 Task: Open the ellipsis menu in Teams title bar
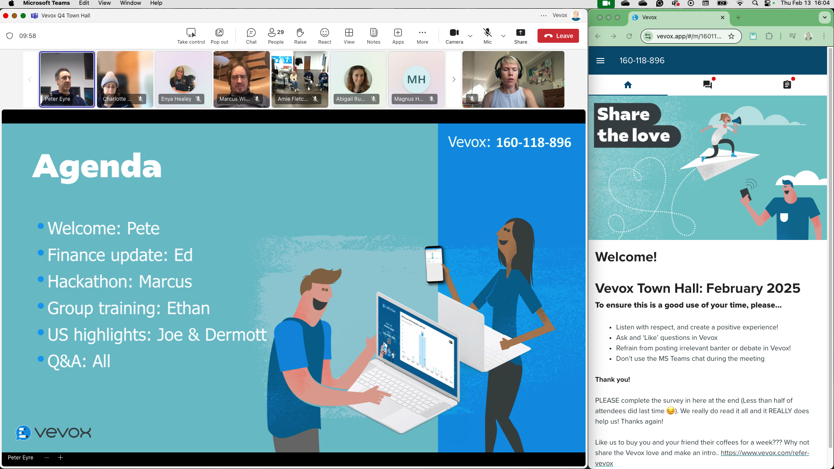click(544, 15)
